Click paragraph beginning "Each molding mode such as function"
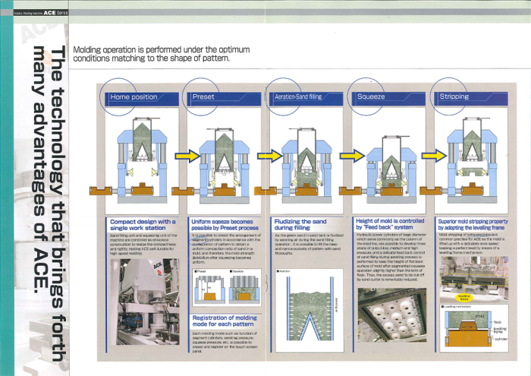 (225, 343)
